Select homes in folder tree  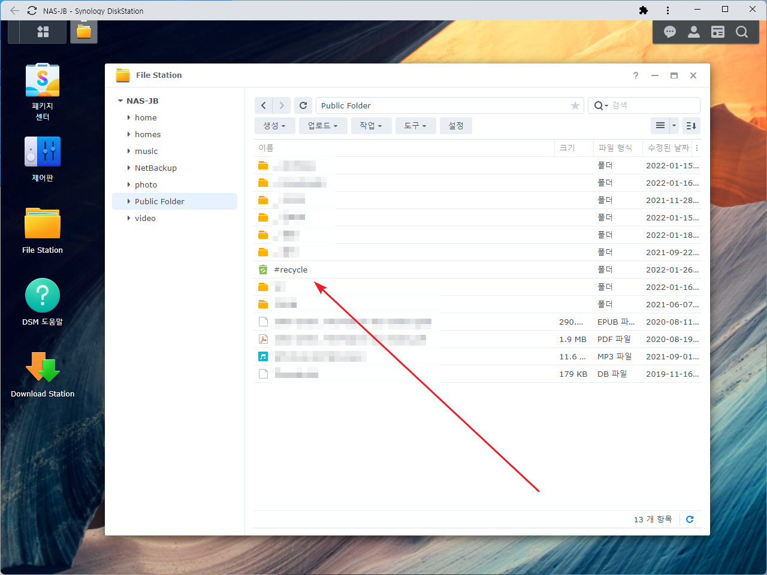point(147,134)
